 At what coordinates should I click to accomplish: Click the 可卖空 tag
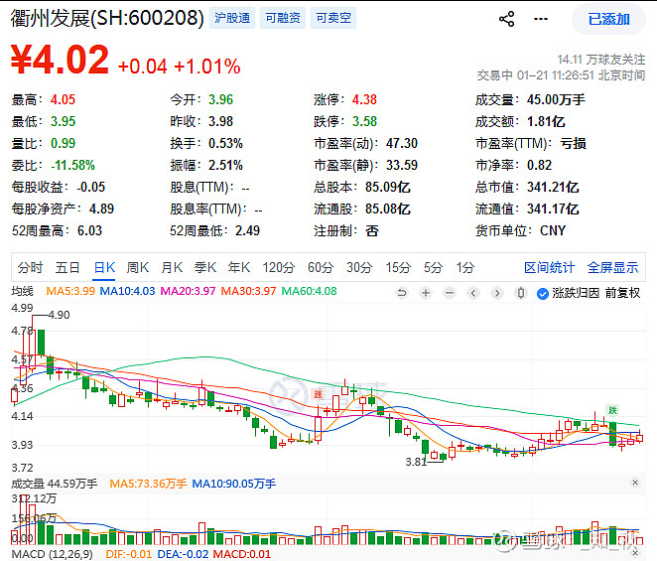[x=333, y=18]
